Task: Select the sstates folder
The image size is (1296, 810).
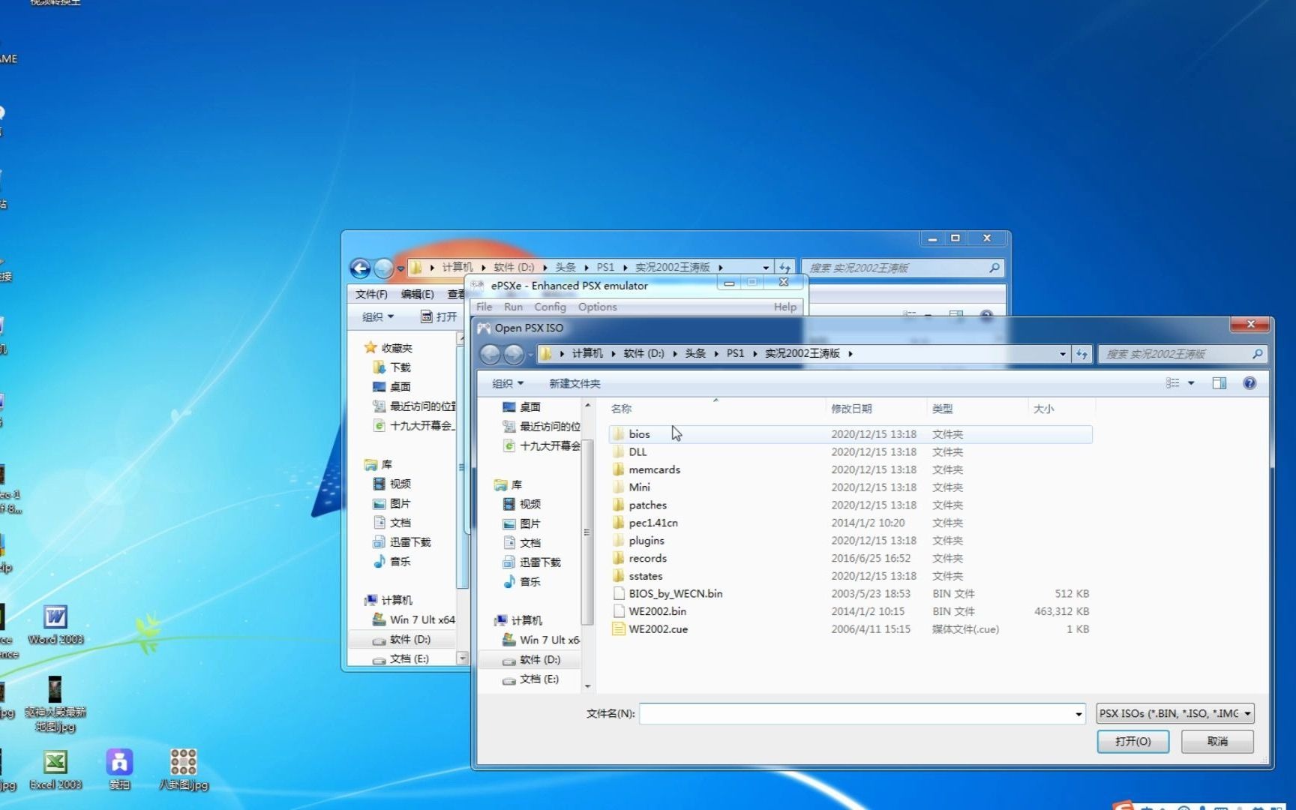Action: click(x=850, y=576)
